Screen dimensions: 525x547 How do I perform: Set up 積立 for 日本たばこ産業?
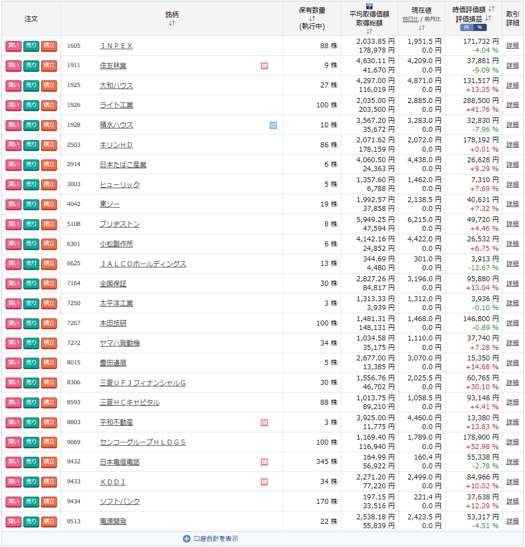(x=49, y=164)
